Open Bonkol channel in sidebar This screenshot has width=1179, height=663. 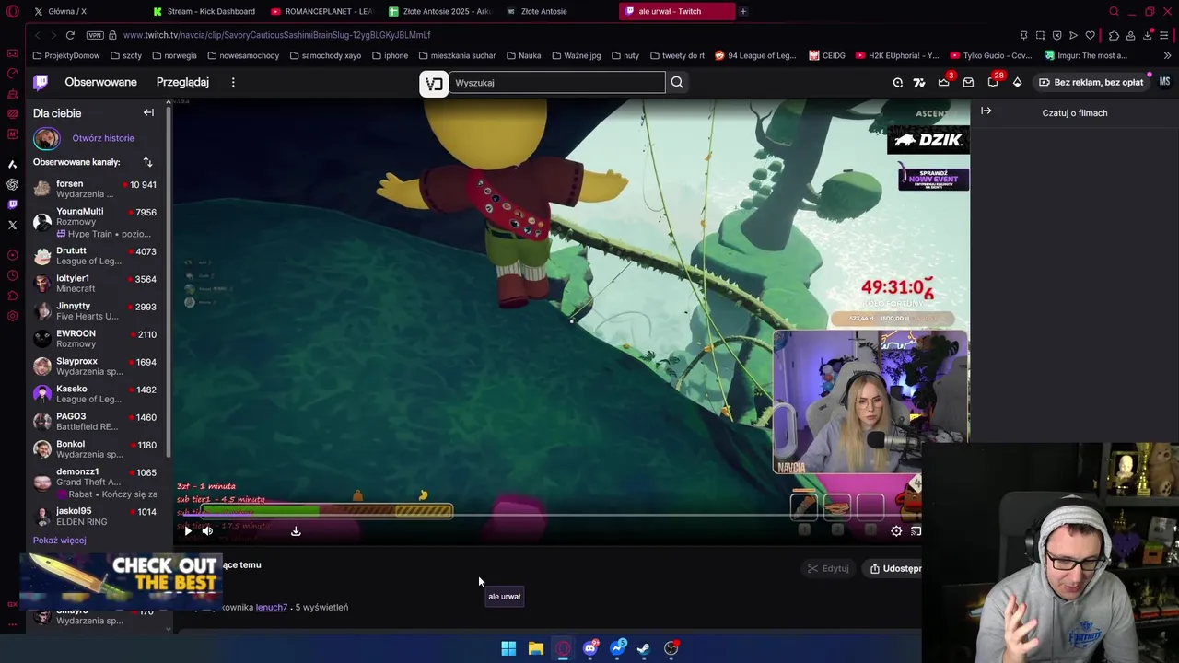point(96,448)
